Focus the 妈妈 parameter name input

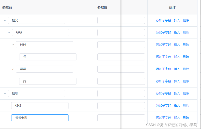click(x=45, y=69)
